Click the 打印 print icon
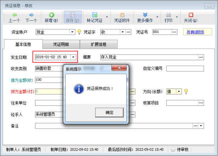The image size is (218, 156). [168, 15]
